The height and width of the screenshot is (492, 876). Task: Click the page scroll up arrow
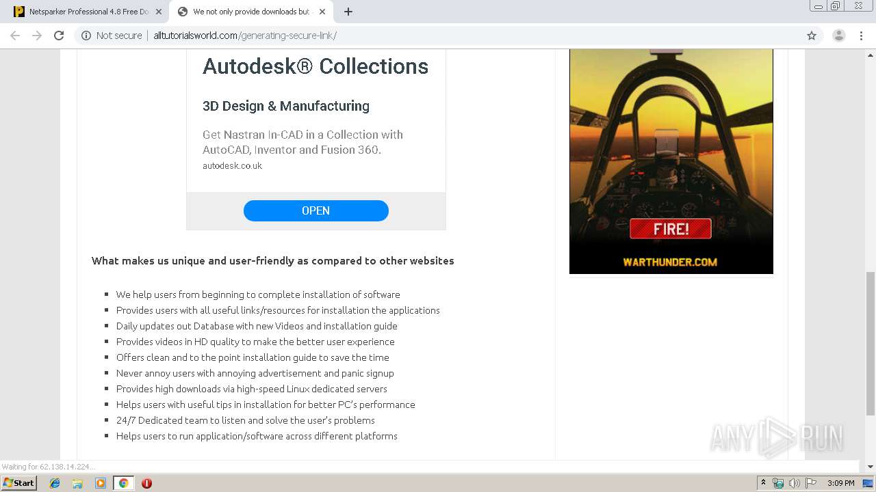coord(871,55)
